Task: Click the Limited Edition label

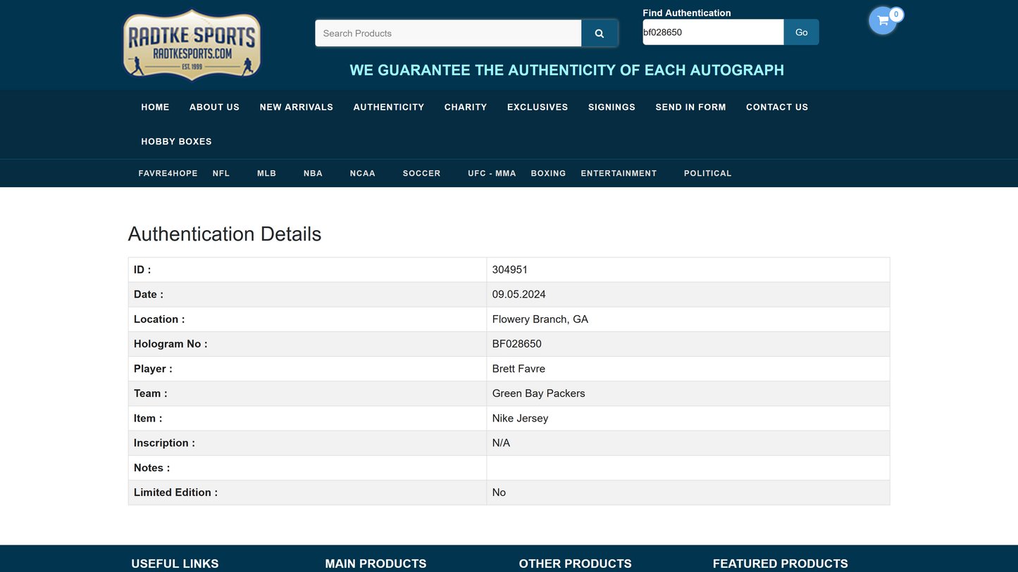Action: pos(175,492)
